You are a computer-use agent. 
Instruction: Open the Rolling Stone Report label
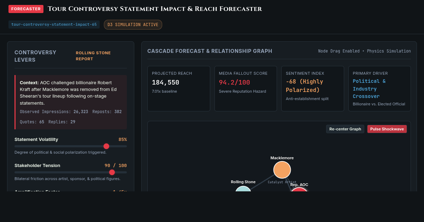[x=93, y=56]
